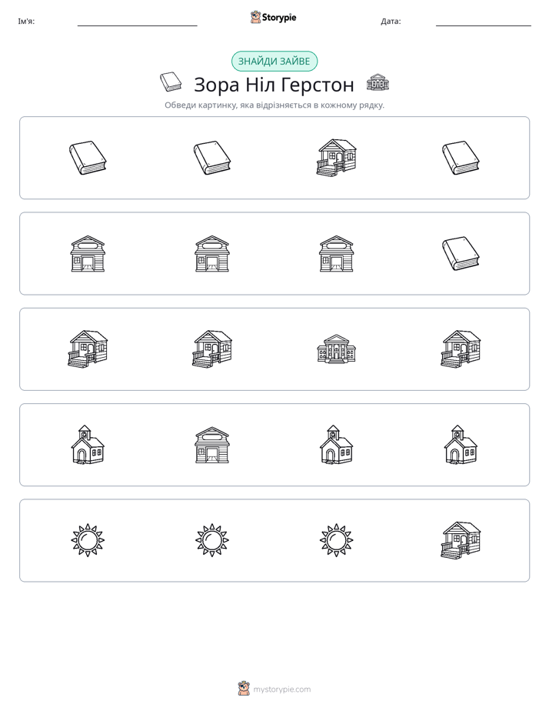Circle the cabin house in the first row
Viewport: 549px width, 711px height.
pos(336,157)
